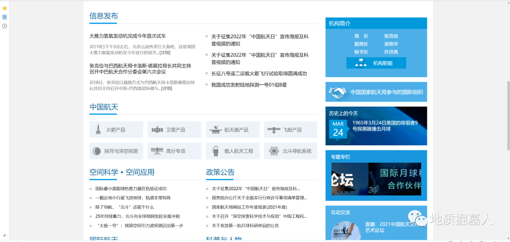Open 长征八号遥二运载火箭飞行试验取得圆满成功
510x242 pixels.
(x=259, y=74)
